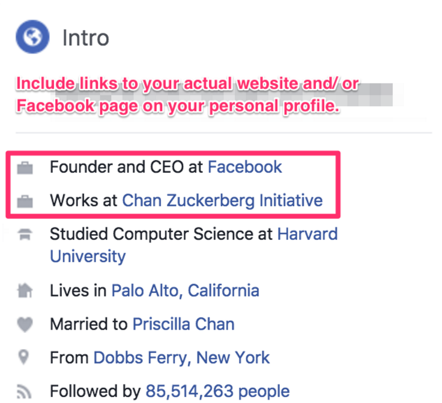Open the Chan Zuckerberg Initiative link
Viewport: 442px width, 403px height.
pyautogui.click(x=222, y=200)
